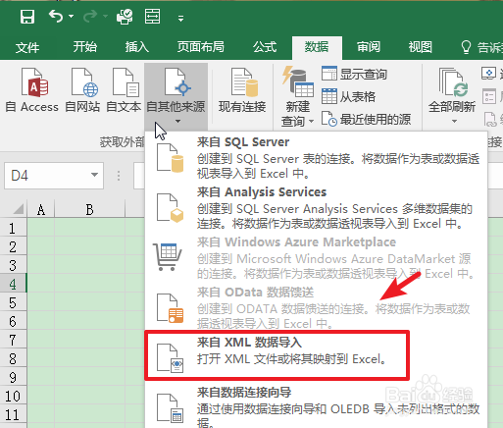The height and width of the screenshot is (428, 503).
Task: Select row 4 header
Action: tap(13, 284)
